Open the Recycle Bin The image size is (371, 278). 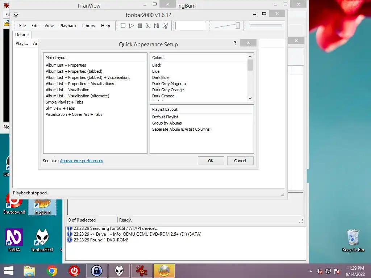[353, 240]
